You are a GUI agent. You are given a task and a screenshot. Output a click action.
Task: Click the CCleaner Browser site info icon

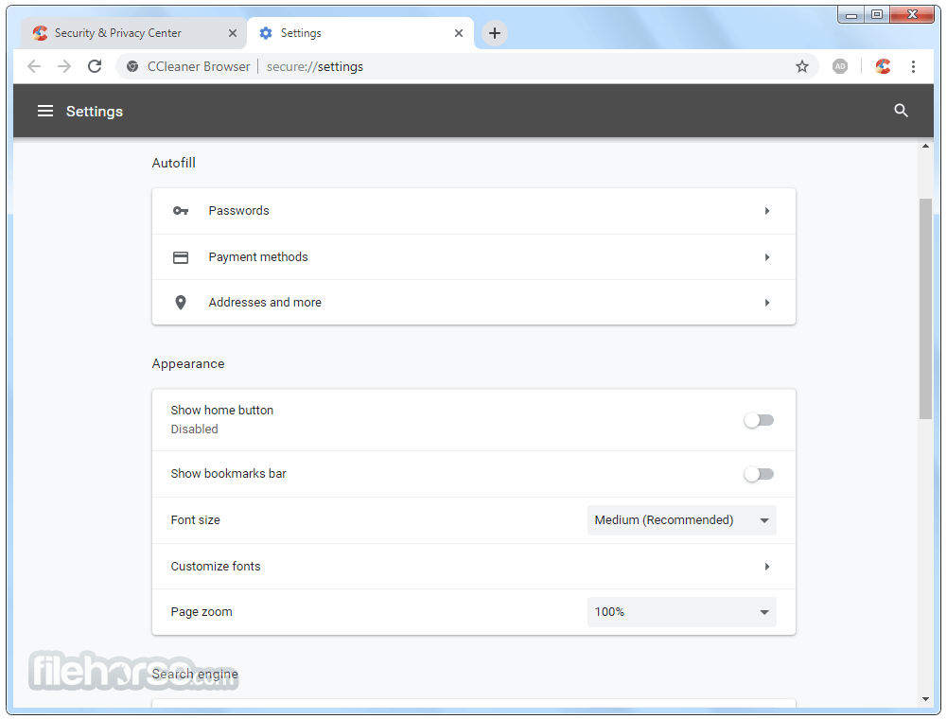[x=132, y=66]
